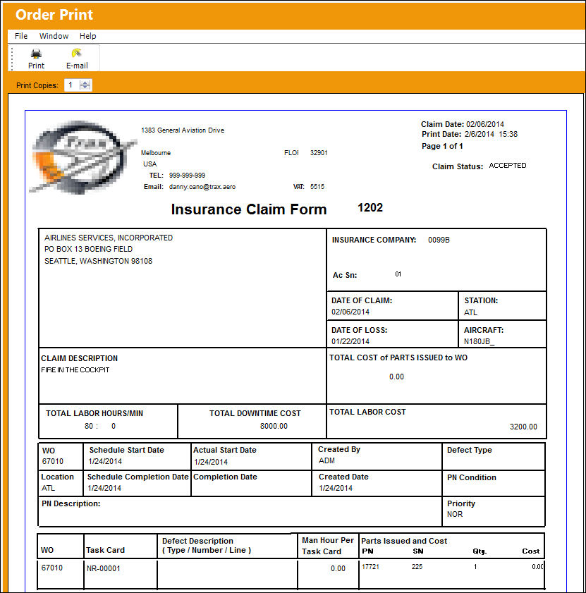Open the Help menu

87,36
